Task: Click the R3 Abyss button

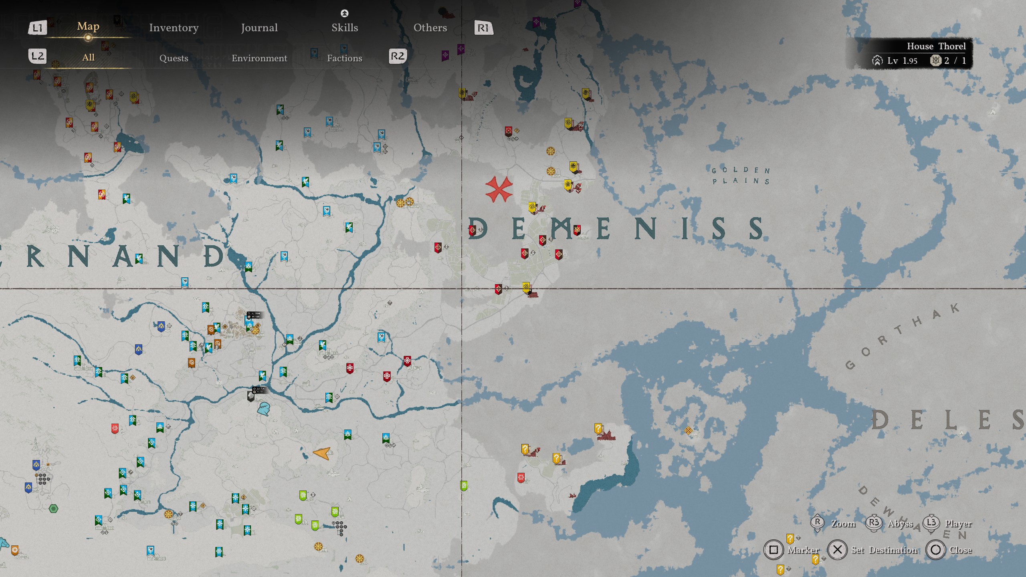Action: (x=874, y=523)
